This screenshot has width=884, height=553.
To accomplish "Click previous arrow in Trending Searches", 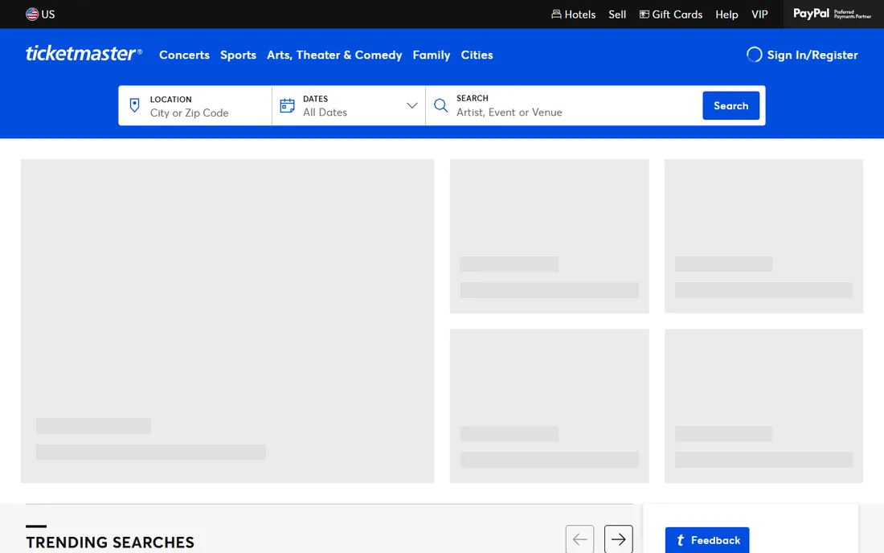I will (579, 539).
